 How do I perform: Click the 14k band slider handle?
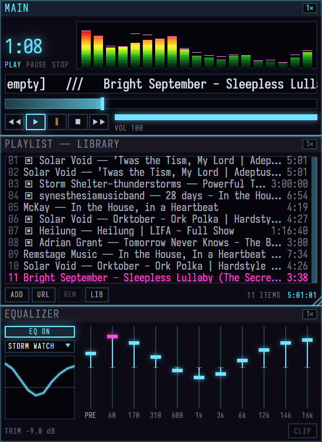click(286, 343)
